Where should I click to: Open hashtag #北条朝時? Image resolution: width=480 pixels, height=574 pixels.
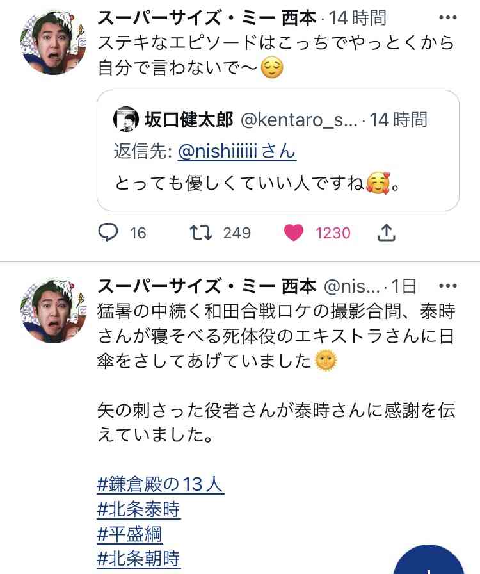click(x=138, y=559)
